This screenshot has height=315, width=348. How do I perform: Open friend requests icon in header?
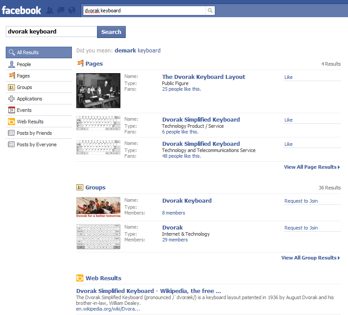click(x=50, y=10)
